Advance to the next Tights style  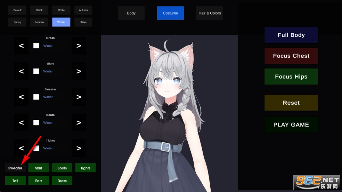79,148
